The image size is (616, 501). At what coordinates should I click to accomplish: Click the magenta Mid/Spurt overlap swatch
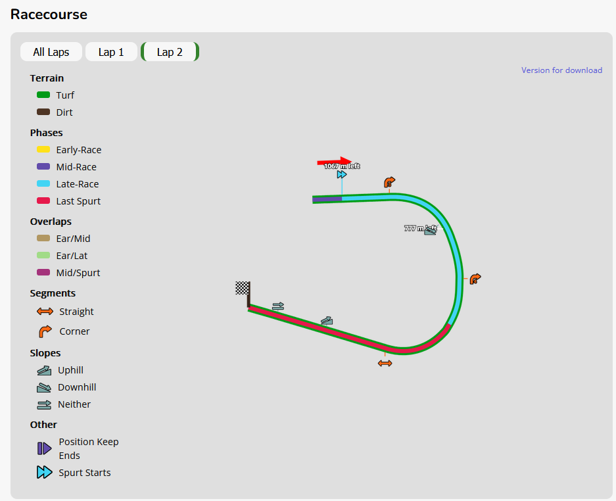[43, 272]
